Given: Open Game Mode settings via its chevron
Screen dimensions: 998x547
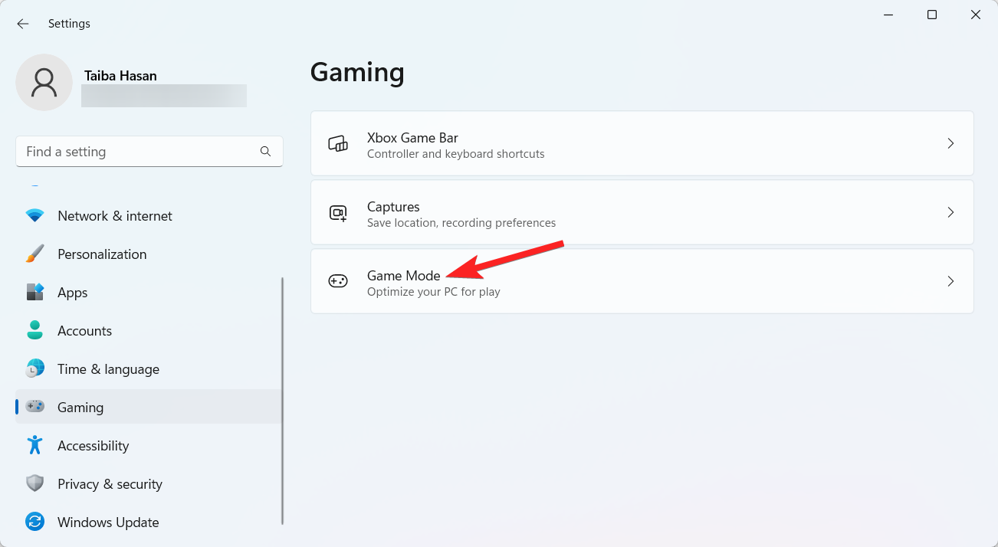Looking at the screenshot, I should [x=950, y=281].
